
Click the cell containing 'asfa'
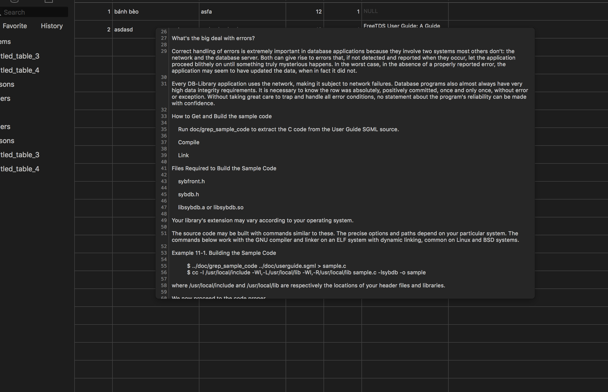206,12
